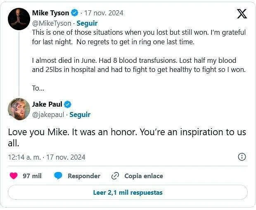Open Jake Paul's profile picture
The height and width of the screenshot is (210, 256).
[x=19, y=109]
